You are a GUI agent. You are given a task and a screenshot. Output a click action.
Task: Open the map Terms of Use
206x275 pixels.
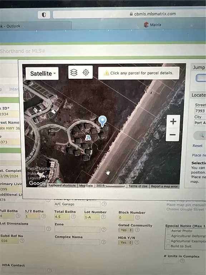pos(138,186)
